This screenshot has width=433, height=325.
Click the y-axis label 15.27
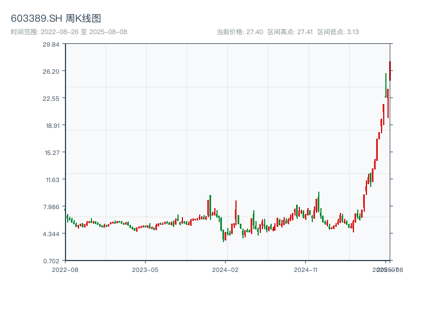pyautogui.click(x=52, y=153)
